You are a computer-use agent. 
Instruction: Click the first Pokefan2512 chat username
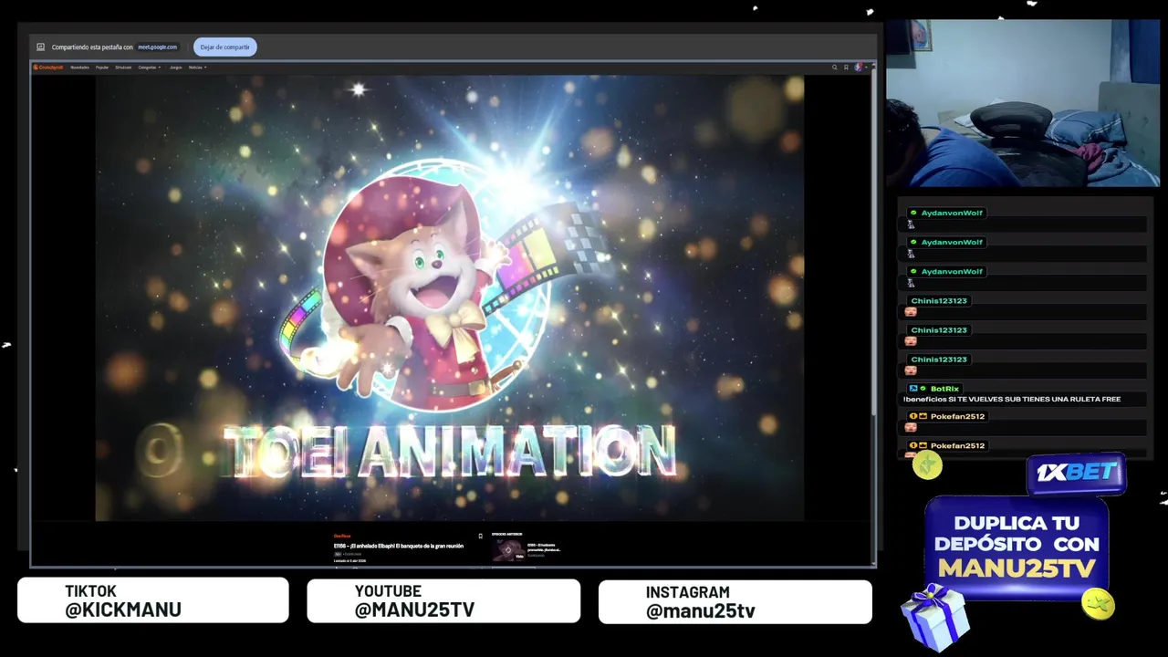click(x=957, y=416)
